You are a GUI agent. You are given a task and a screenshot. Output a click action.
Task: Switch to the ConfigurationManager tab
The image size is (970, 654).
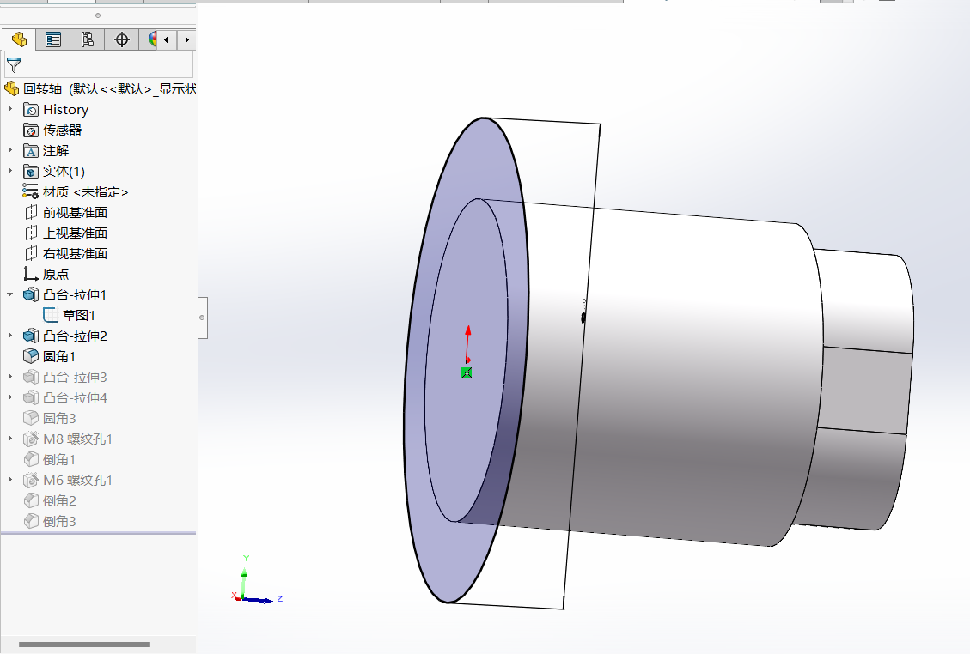tap(88, 40)
